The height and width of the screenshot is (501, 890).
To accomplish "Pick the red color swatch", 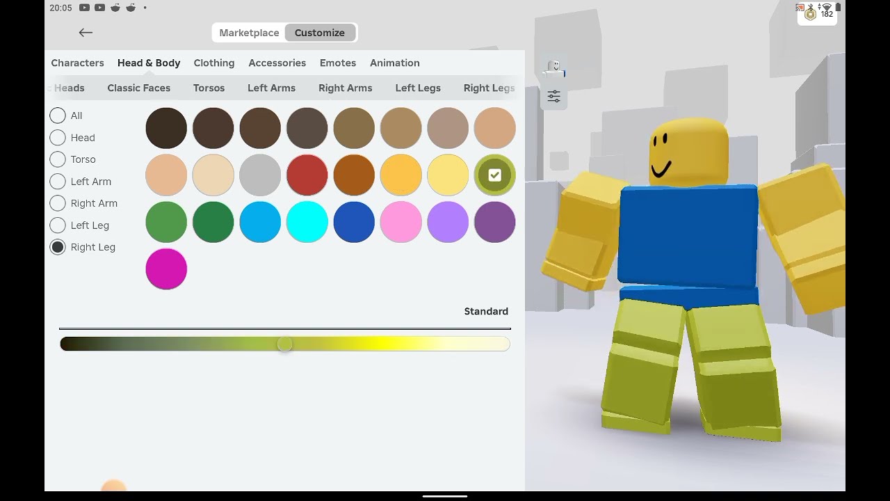I will point(307,175).
